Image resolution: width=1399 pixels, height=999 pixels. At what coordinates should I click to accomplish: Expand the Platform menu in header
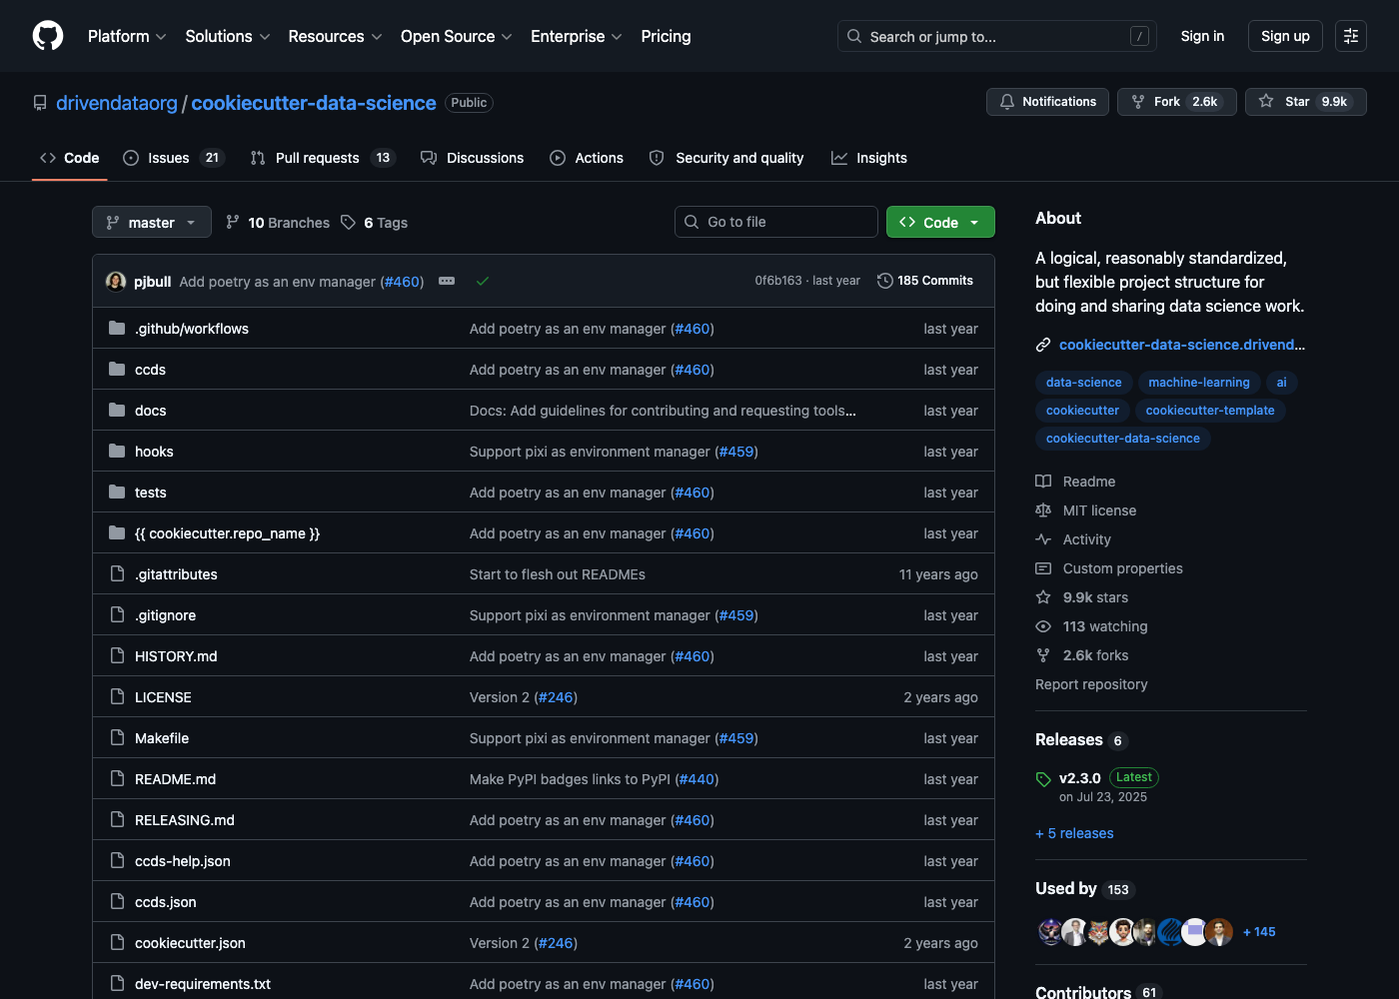click(x=127, y=36)
